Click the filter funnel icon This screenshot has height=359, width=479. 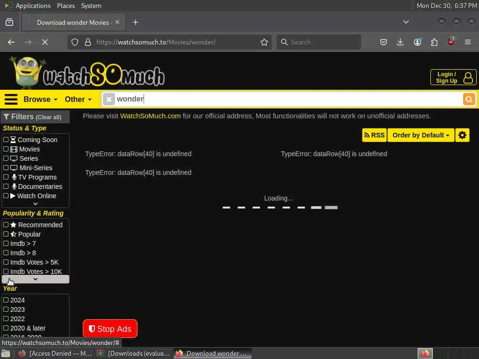(x=6, y=116)
